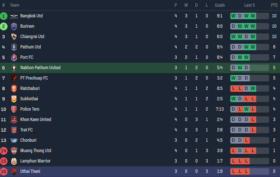Click the Pathum Utd crest icon
This screenshot has height=177, width=280.
click(x=14, y=47)
